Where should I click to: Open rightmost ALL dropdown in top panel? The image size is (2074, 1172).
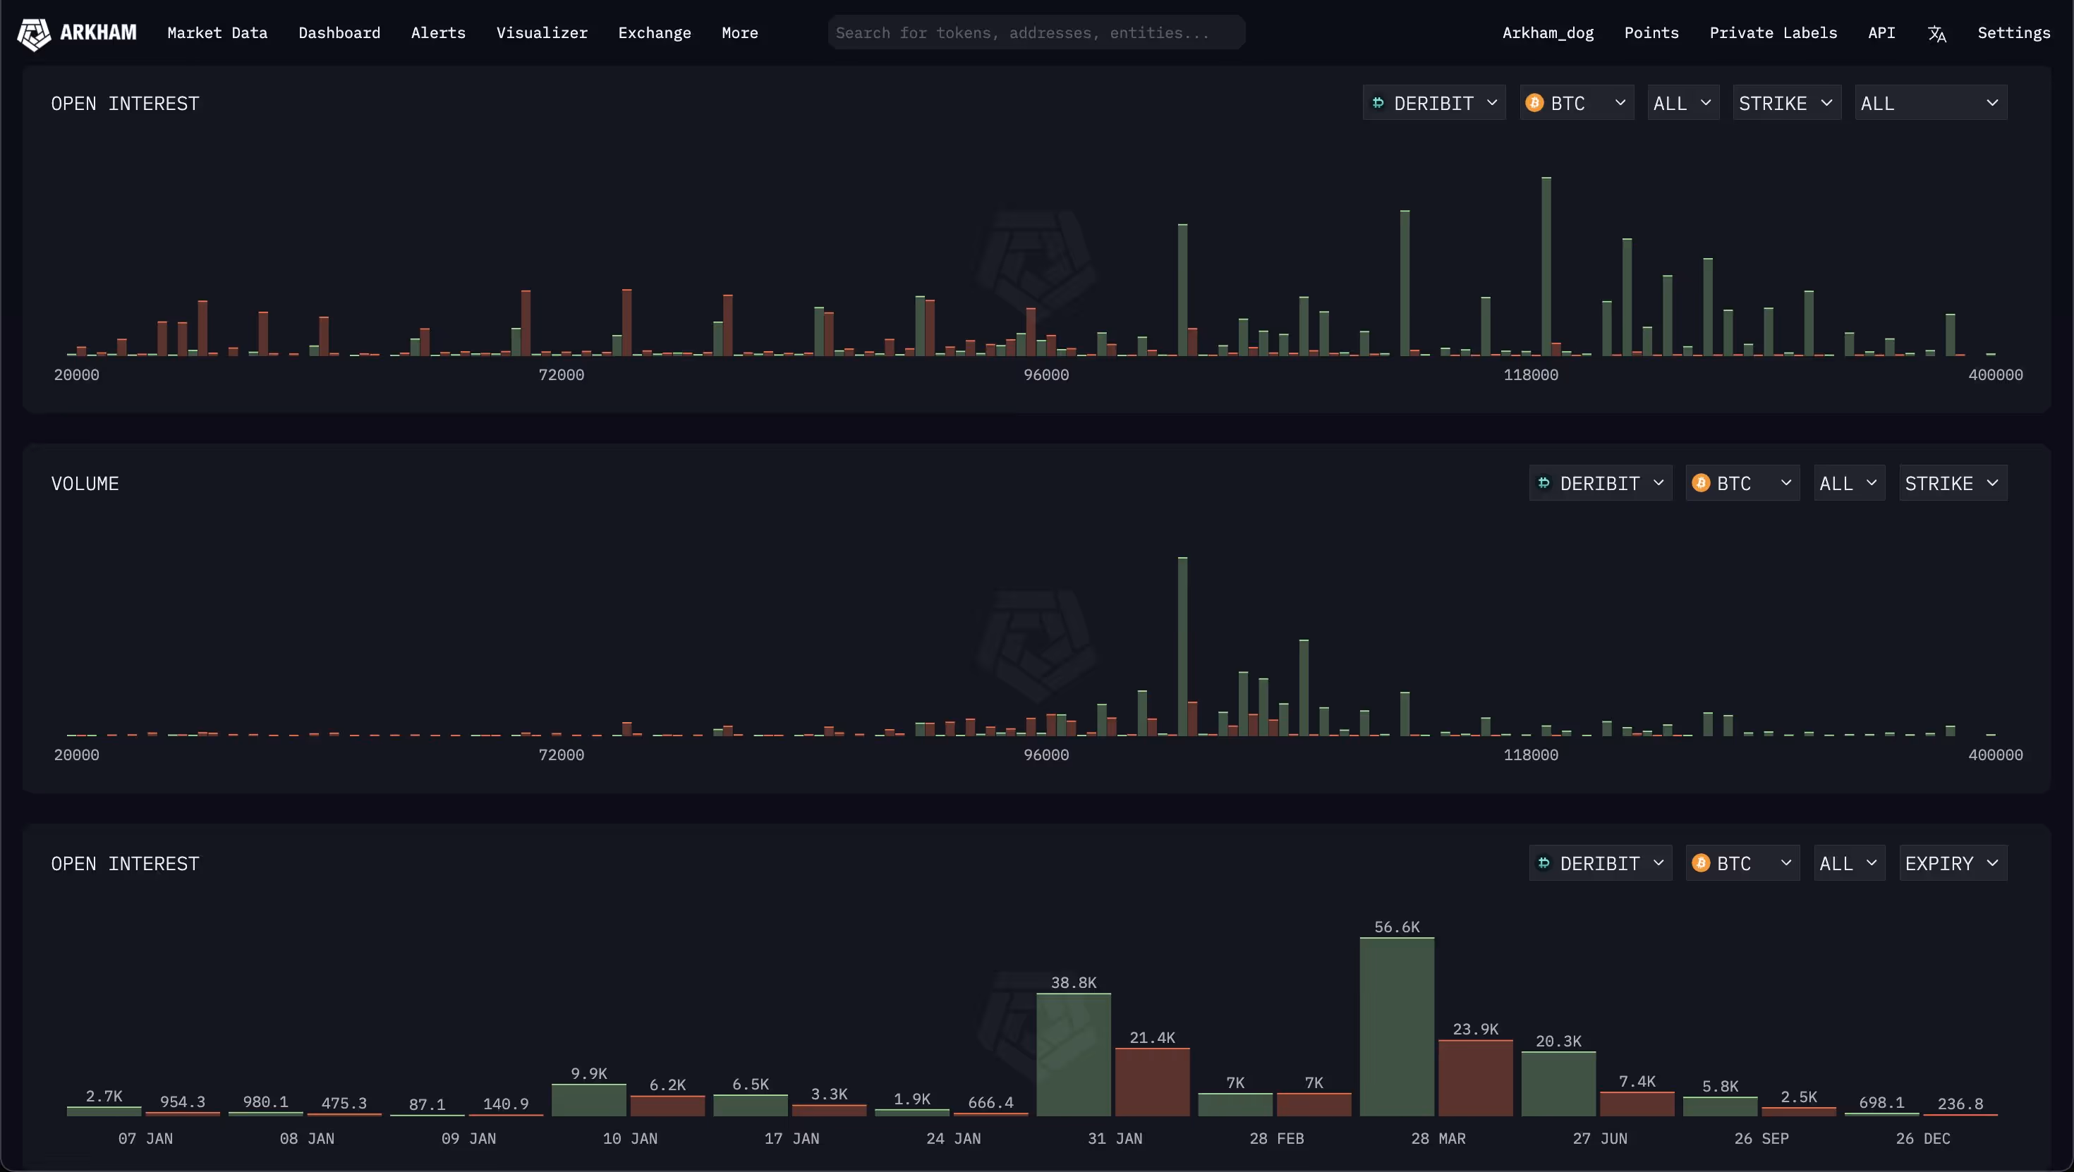click(x=1929, y=103)
